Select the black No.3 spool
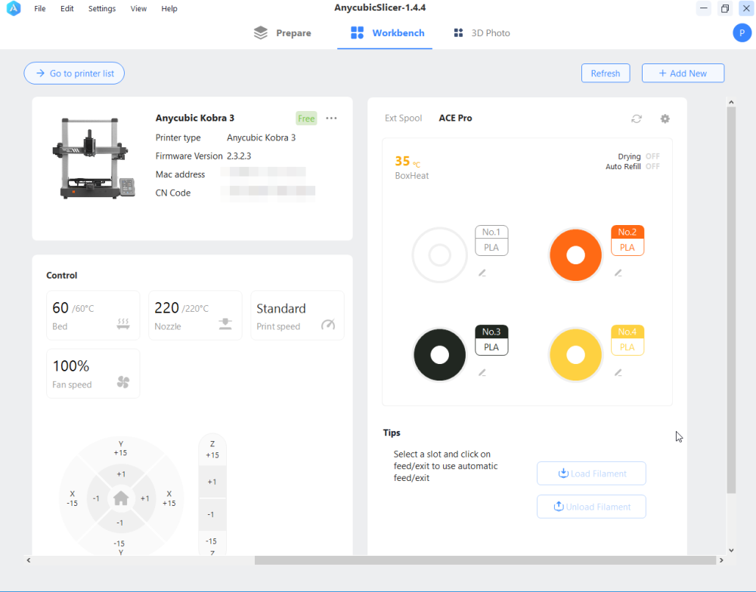Image resolution: width=756 pixels, height=592 pixels. coord(440,355)
